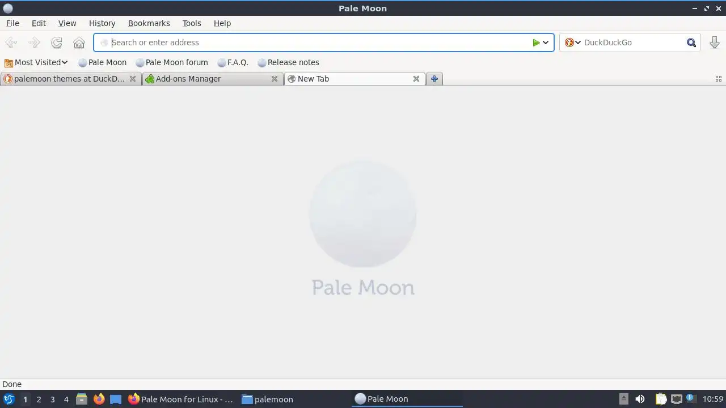Switch to workspace 3
Viewport: 726px width, 408px height.
[52, 399]
